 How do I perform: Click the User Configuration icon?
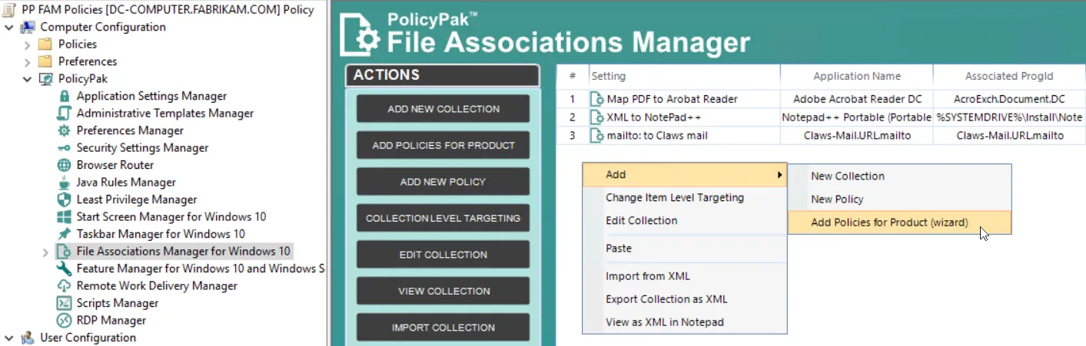click(x=28, y=338)
